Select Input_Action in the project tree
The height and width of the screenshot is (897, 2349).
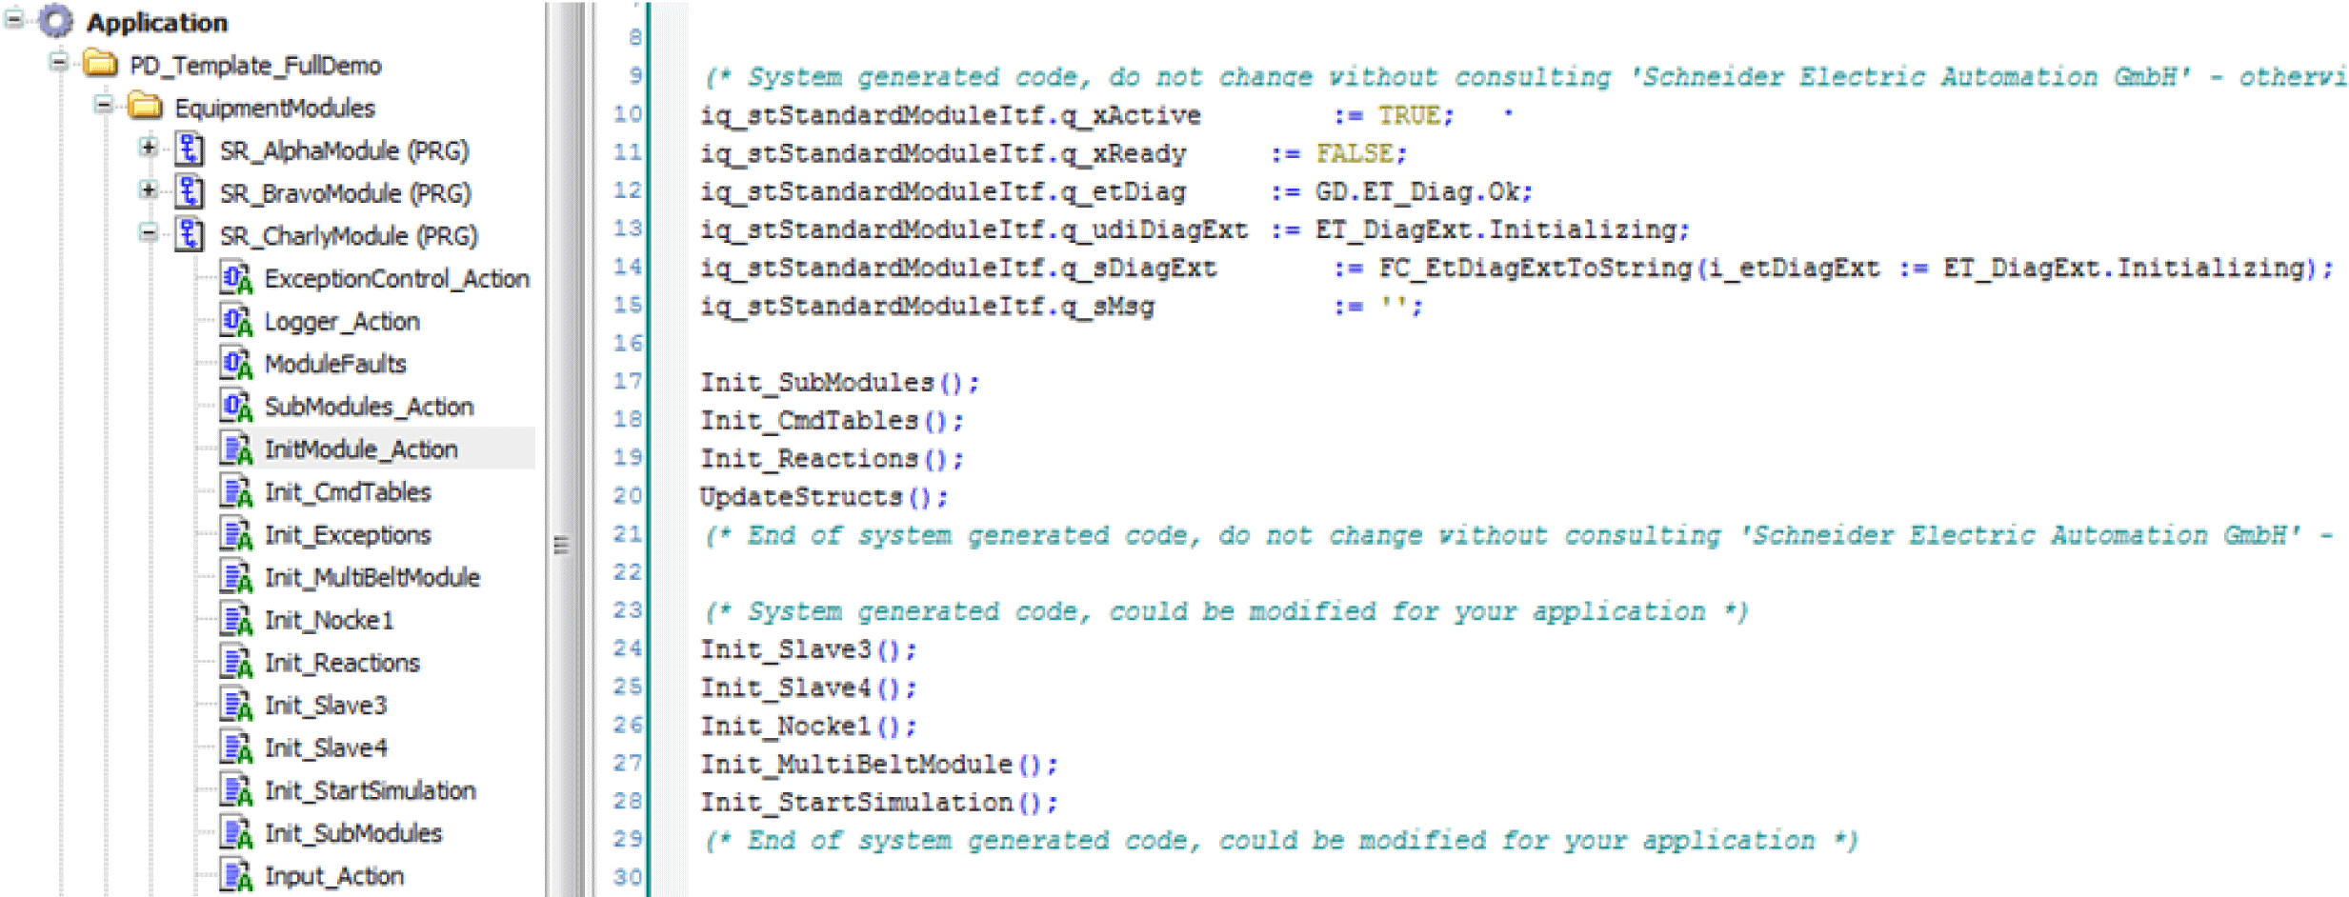point(333,876)
